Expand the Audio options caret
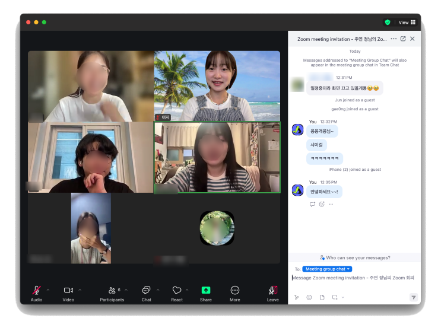The height and width of the screenshot is (331, 441). click(x=48, y=289)
